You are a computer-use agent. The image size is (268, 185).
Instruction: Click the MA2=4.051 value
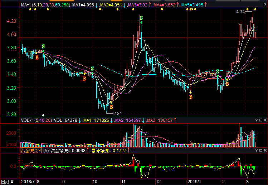(111, 5)
